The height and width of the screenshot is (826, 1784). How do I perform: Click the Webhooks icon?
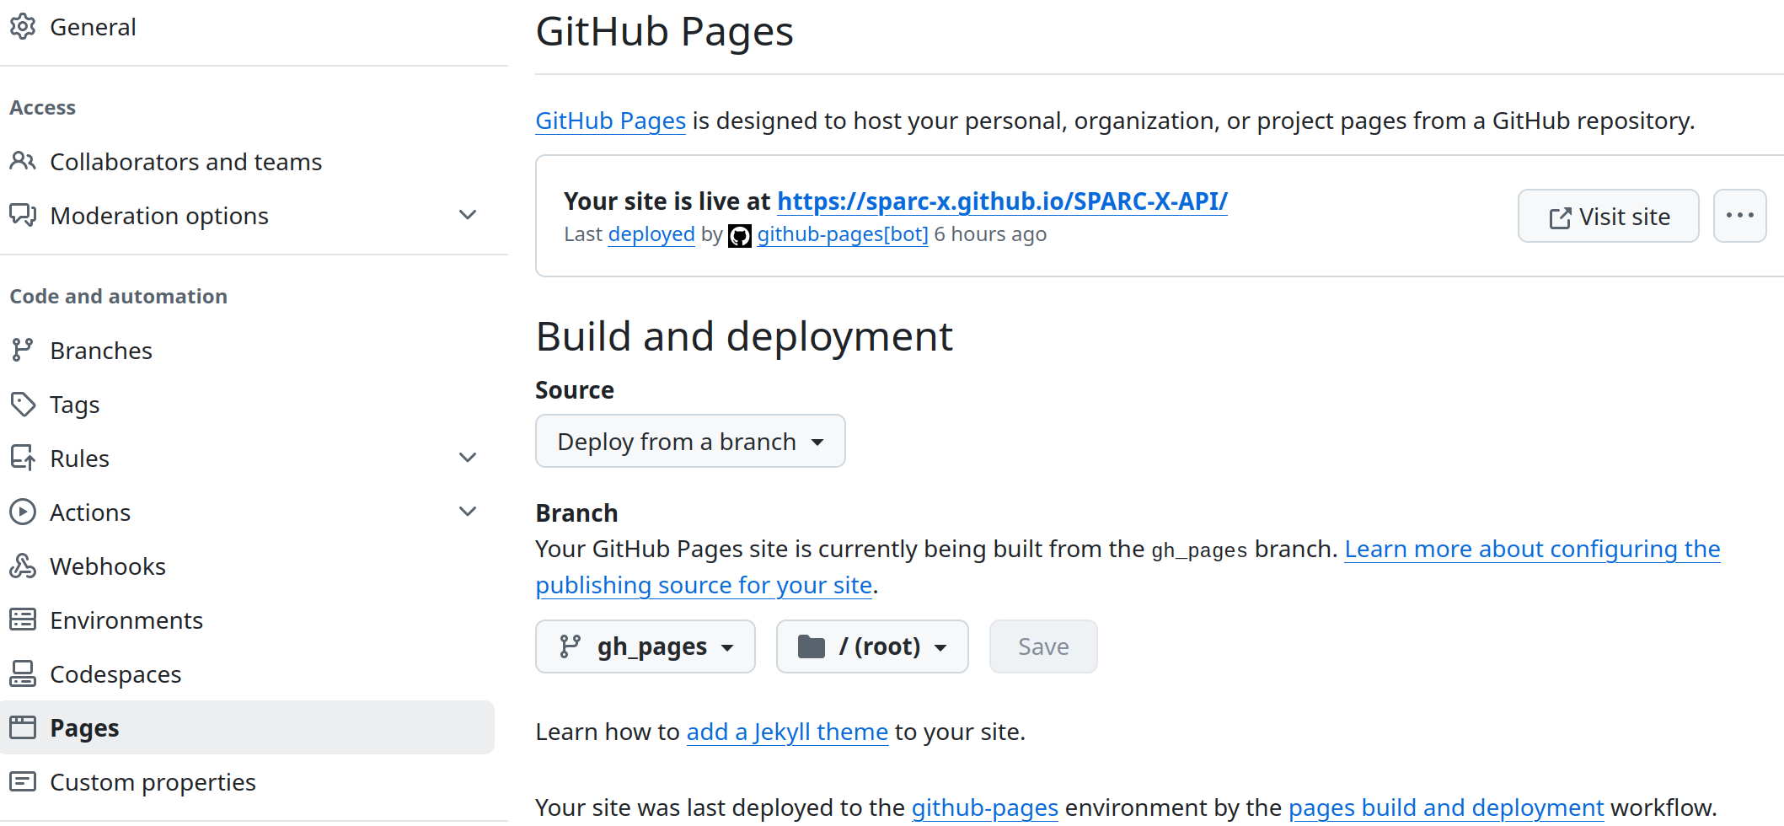23,566
